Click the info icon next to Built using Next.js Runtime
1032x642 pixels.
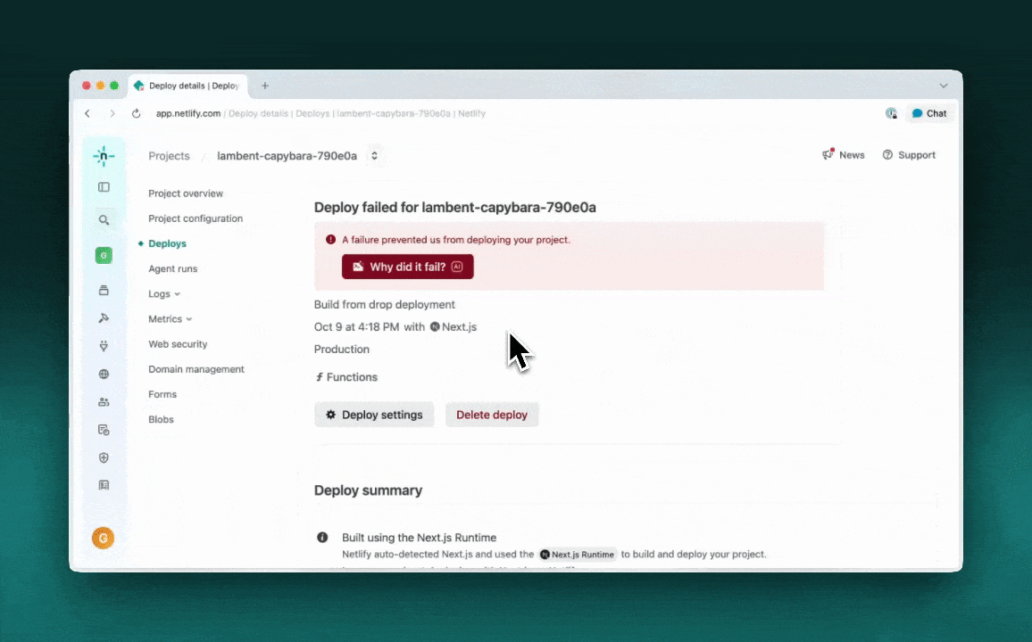(322, 538)
